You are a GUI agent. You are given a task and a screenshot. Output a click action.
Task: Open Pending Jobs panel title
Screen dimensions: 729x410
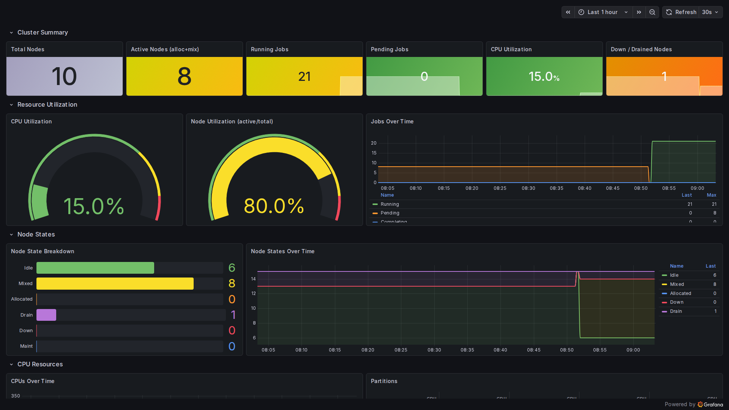coord(390,49)
